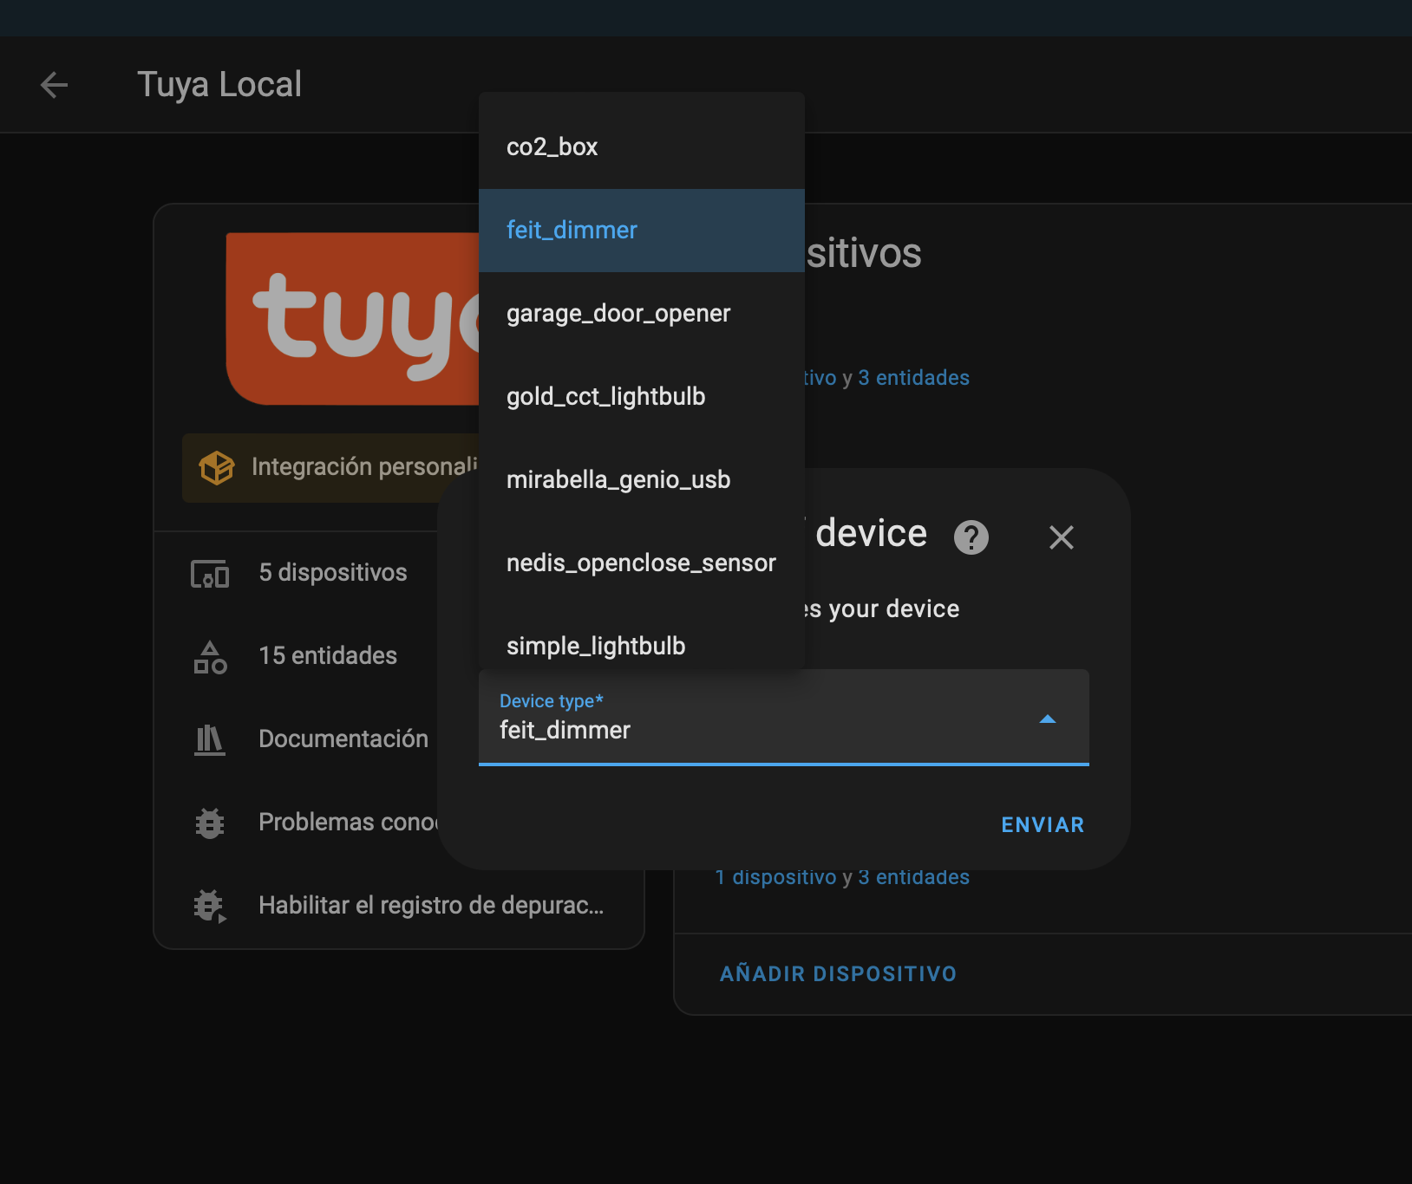Click AÑADIR DISPOSITIVO
1412x1184 pixels.
(x=837, y=973)
